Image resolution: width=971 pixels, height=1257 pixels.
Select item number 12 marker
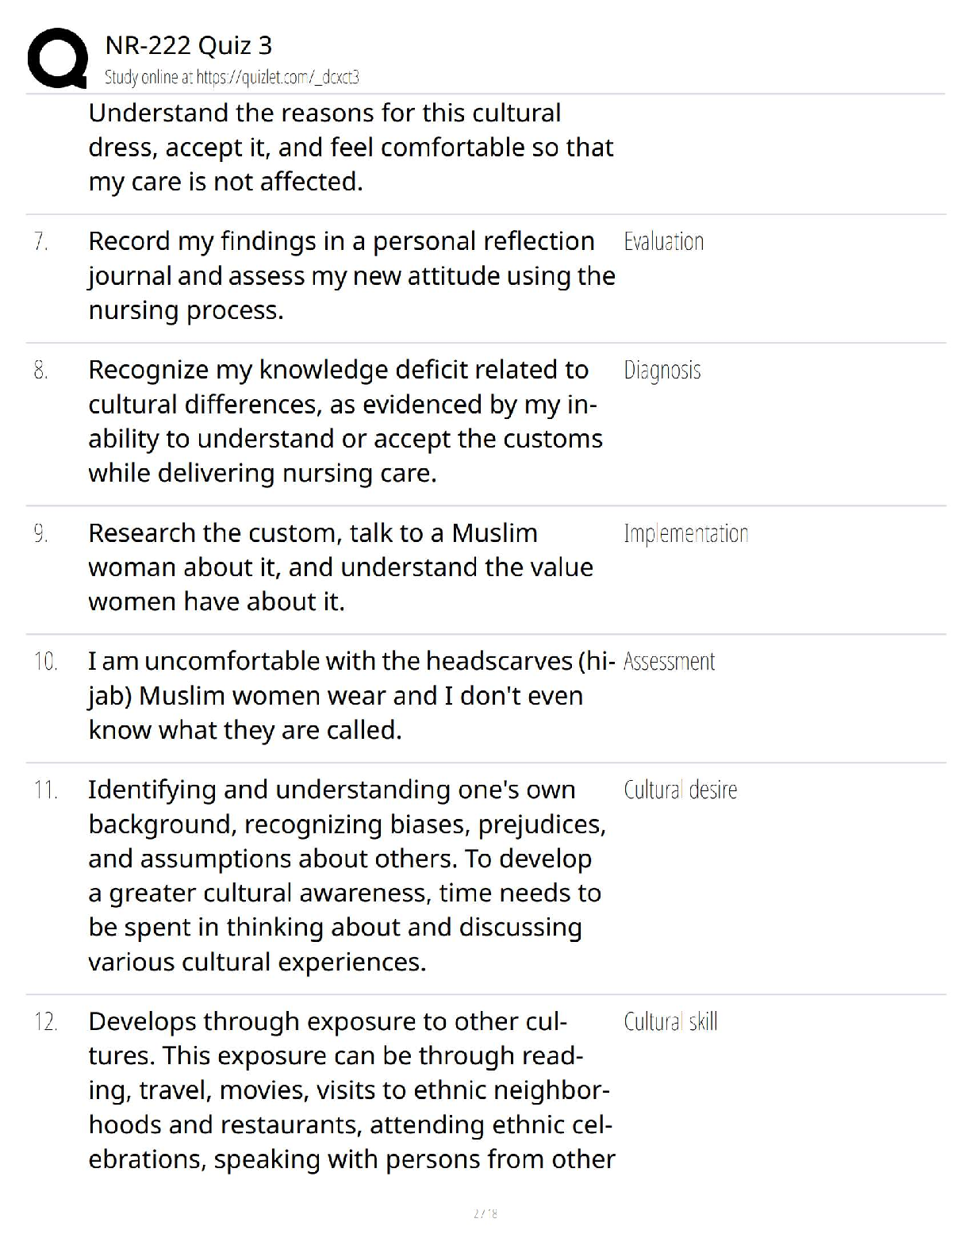point(46,1021)
